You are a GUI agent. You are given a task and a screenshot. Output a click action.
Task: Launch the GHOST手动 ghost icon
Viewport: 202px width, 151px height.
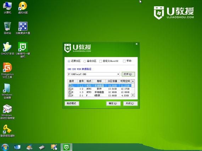[x=7, y=48]
